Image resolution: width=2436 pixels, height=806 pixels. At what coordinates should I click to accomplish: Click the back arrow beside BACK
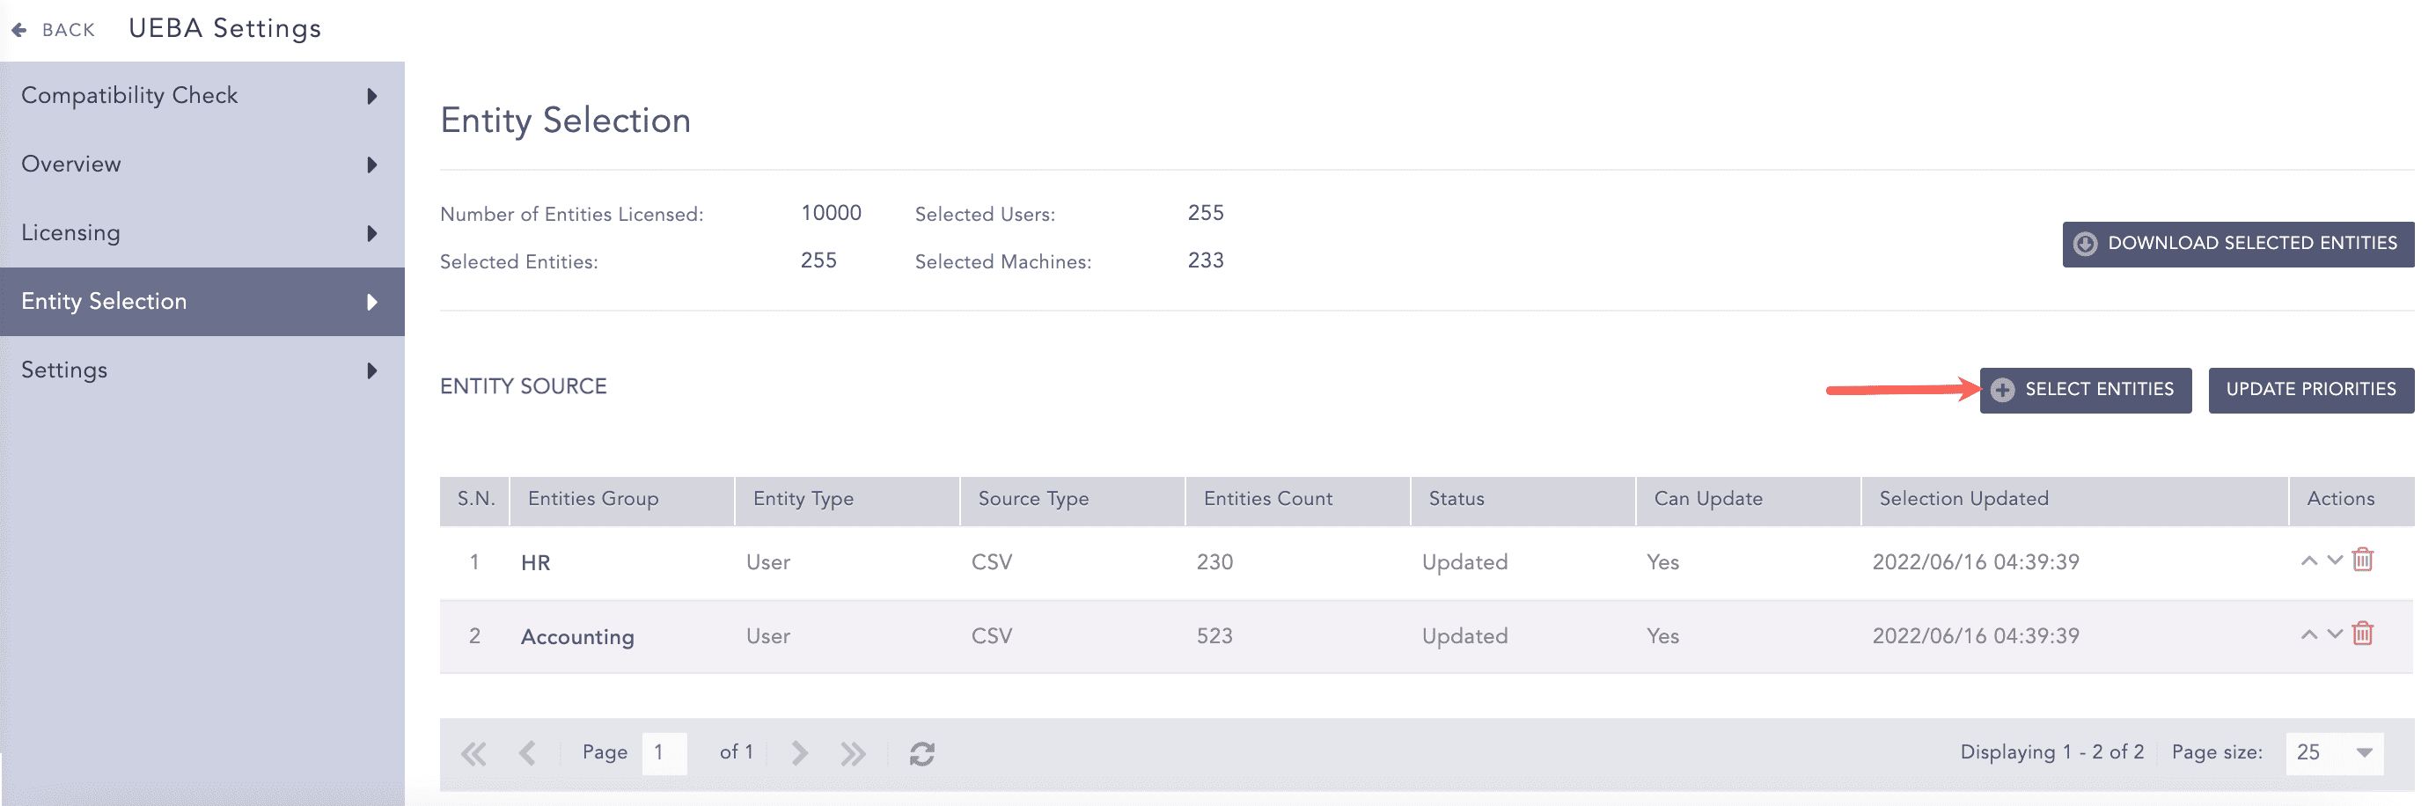pyautogui.click(x=18, y=28)
